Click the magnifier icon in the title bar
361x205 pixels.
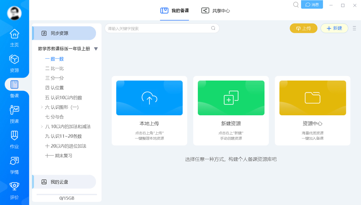coord(296,5)
